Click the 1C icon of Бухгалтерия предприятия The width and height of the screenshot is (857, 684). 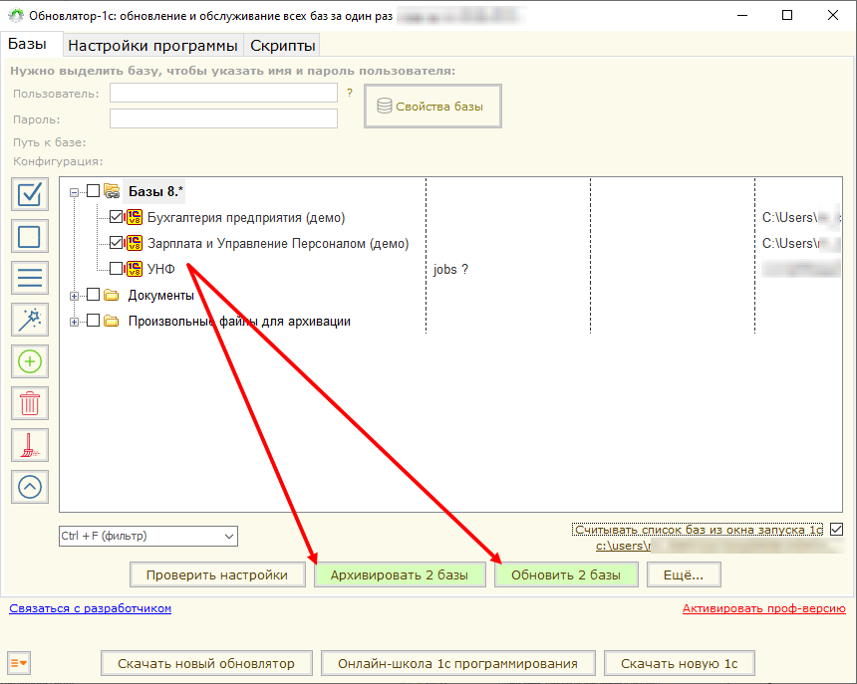(134, 217)
